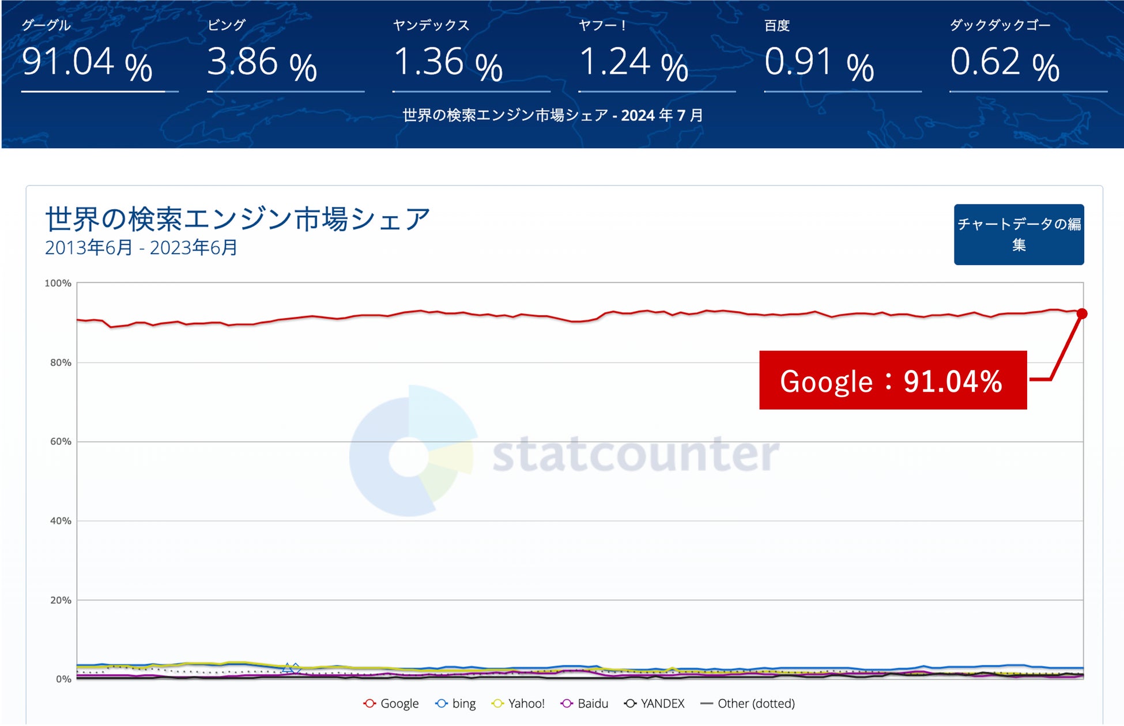The height and width of the screenshot is (726, 1124).
Task: Hide the Baidu series via legend
Action: (x=584, y=704)
